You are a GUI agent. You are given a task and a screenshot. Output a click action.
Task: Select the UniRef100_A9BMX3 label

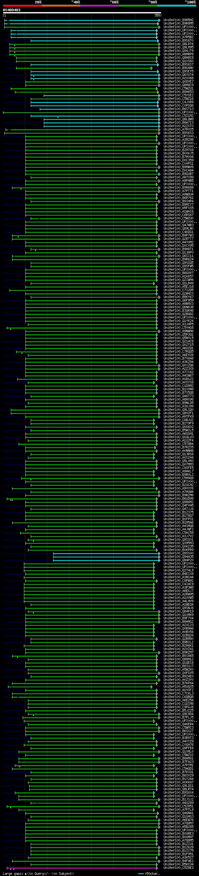click(178, 304)
